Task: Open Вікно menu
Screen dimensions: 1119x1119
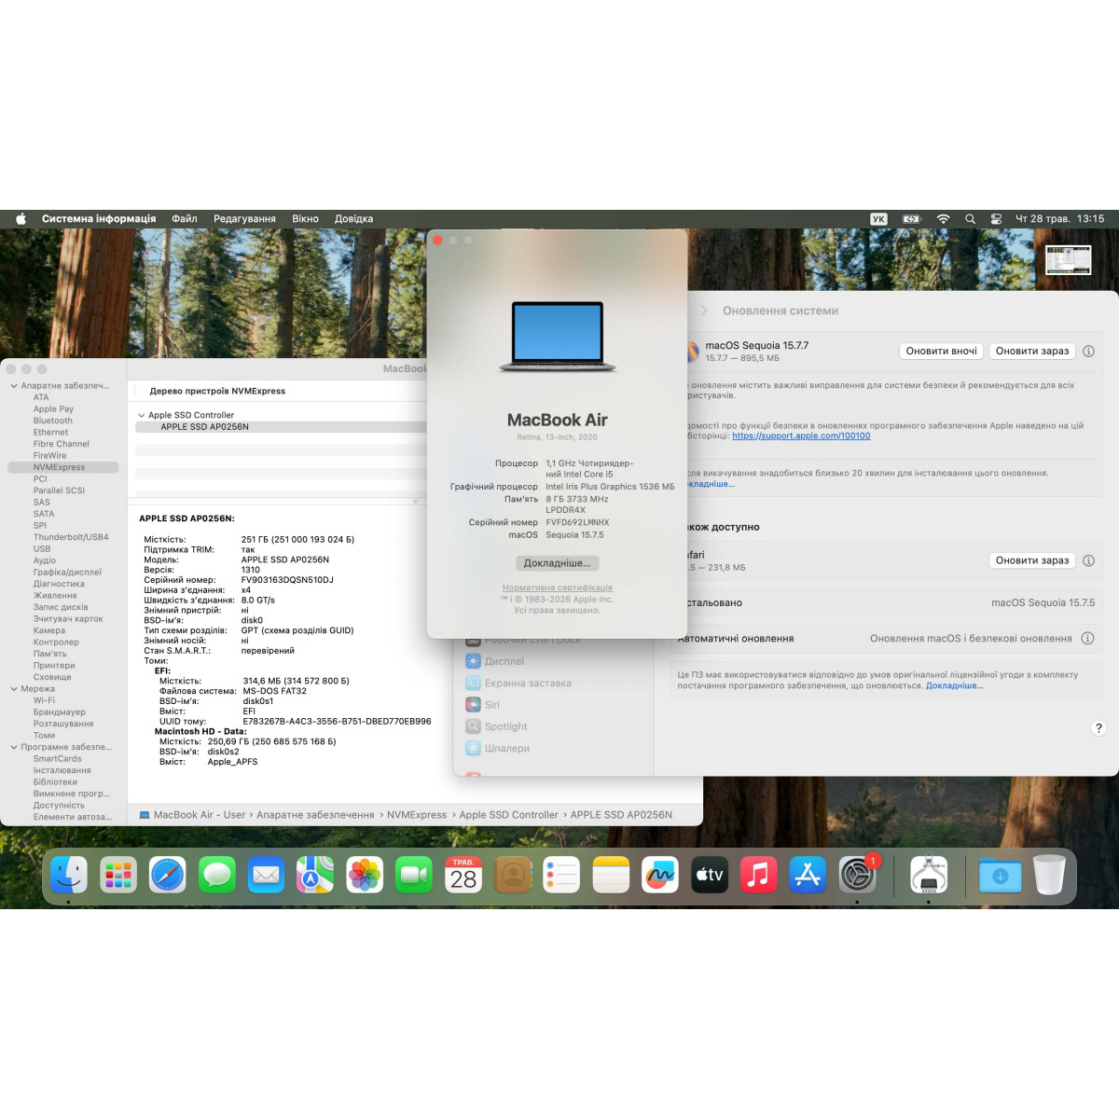Action: pyautogui.click(x=305, y=219)
